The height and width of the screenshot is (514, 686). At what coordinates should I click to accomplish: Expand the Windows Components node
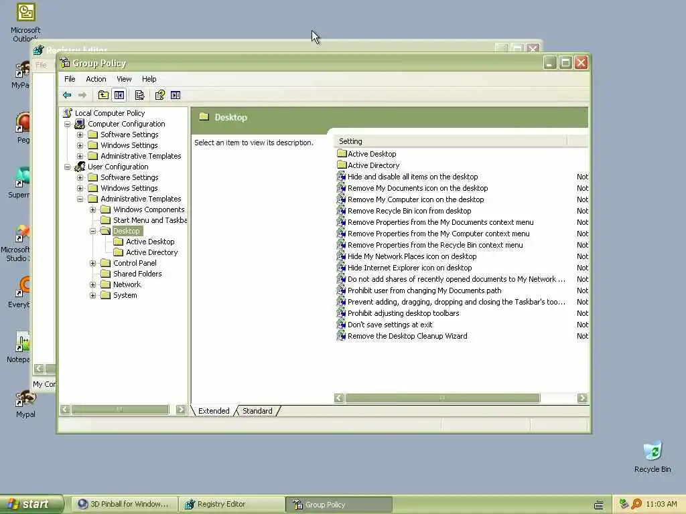coord(92,209)
